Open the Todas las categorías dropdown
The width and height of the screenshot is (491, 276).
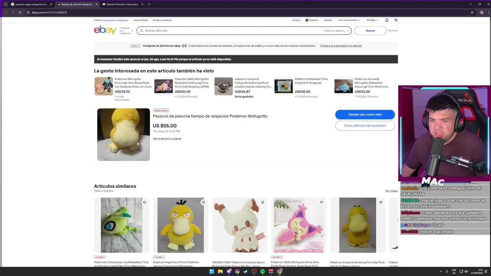coord(336,31)
